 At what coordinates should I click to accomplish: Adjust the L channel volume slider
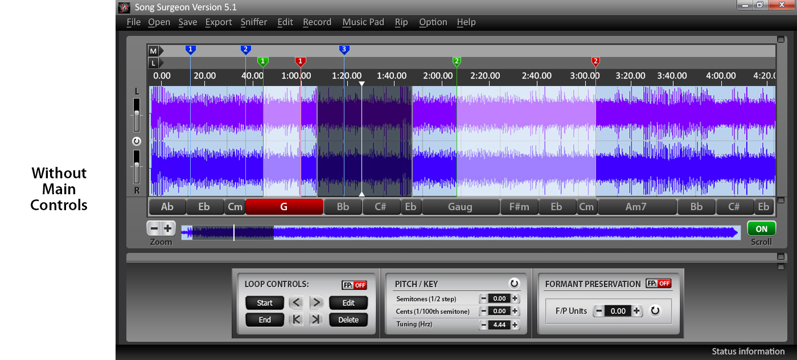tap(137, 114)
